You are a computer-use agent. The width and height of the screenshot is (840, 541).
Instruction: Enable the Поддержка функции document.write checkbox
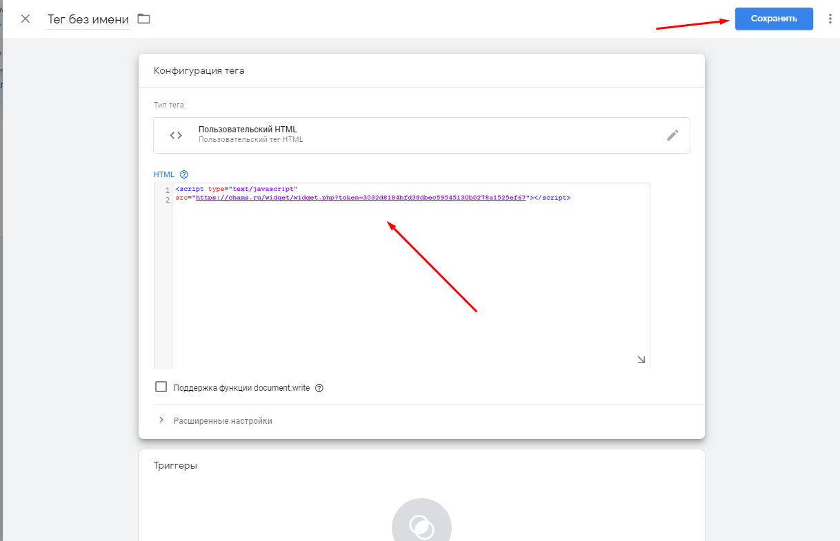[161, 387]
